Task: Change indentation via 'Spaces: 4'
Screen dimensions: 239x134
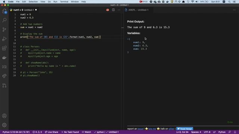Action: (196, 132)
